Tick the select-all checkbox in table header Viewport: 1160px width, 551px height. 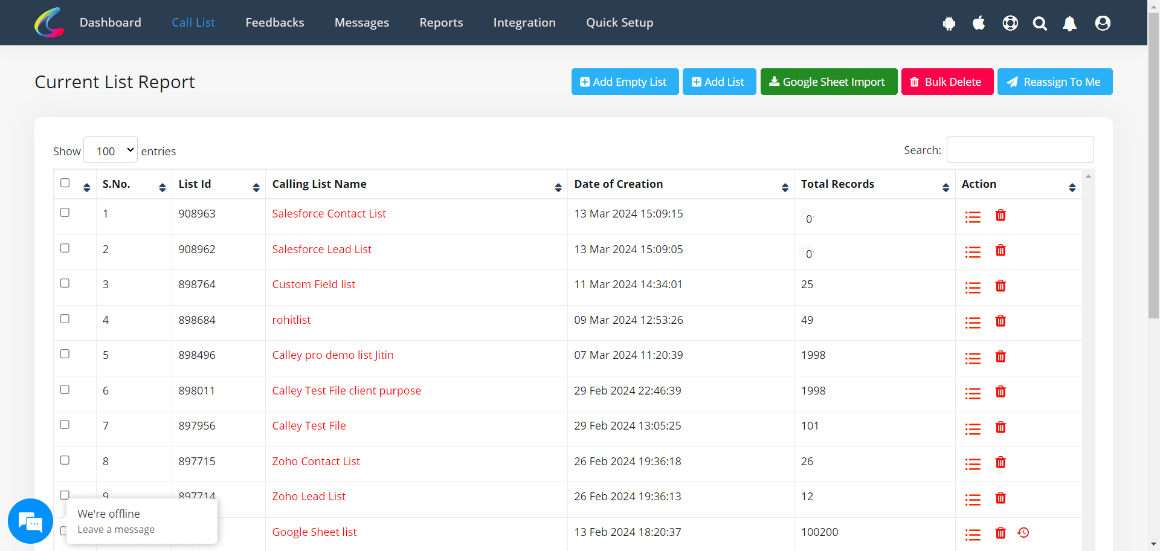coord(65,182)
